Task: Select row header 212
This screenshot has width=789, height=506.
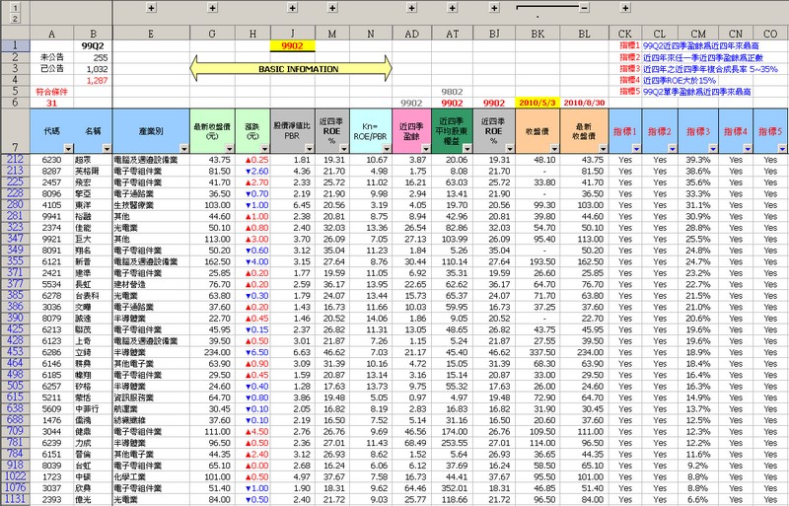Action: click(15, 159)
